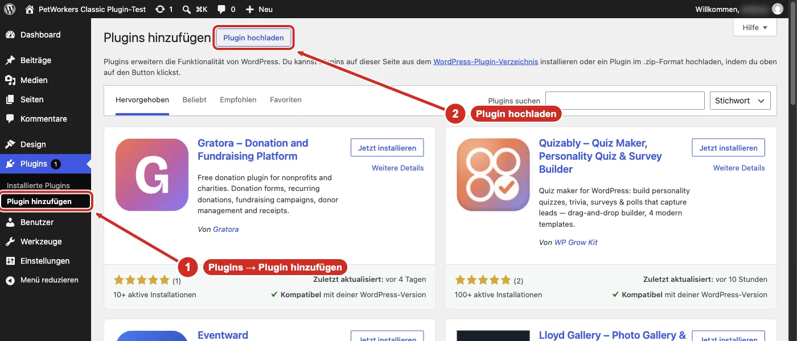Click the Willkommen user greeting
Screen dimensions: 797x341
click(717, 9)
